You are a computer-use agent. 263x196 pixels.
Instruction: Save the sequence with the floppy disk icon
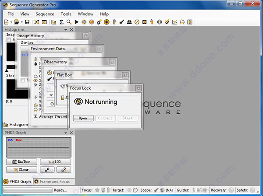point(27,22)
